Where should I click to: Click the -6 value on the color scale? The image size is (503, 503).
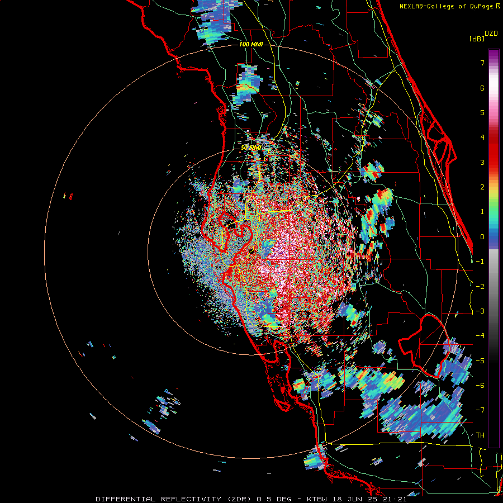point(480,386)
